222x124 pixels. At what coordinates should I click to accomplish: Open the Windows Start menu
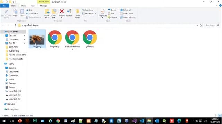point(4,121)
